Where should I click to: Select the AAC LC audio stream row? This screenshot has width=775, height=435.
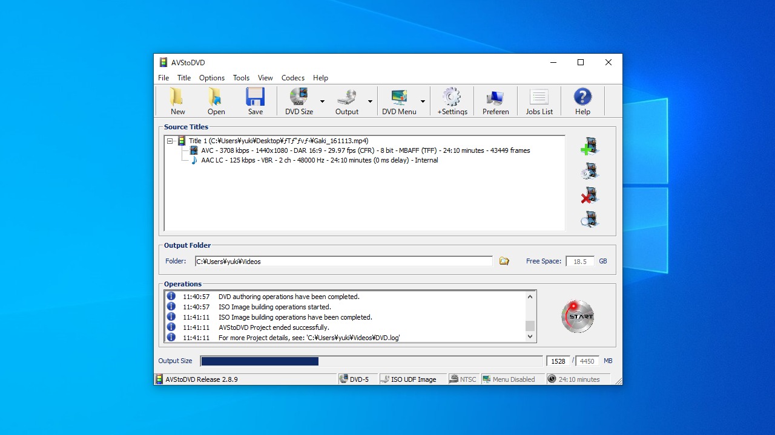[x=315, y=160]
